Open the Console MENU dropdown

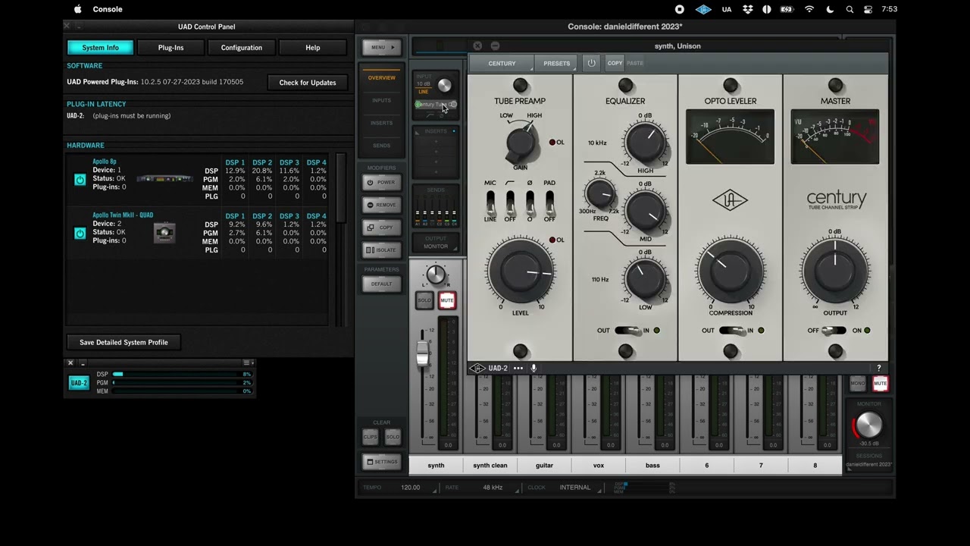coord(382,47)
